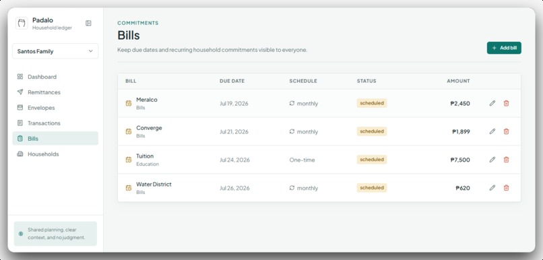The height and width of the screenshot is (260, 543).
Task: Select the Tuition bill name
Action: [x=145, y=156]
